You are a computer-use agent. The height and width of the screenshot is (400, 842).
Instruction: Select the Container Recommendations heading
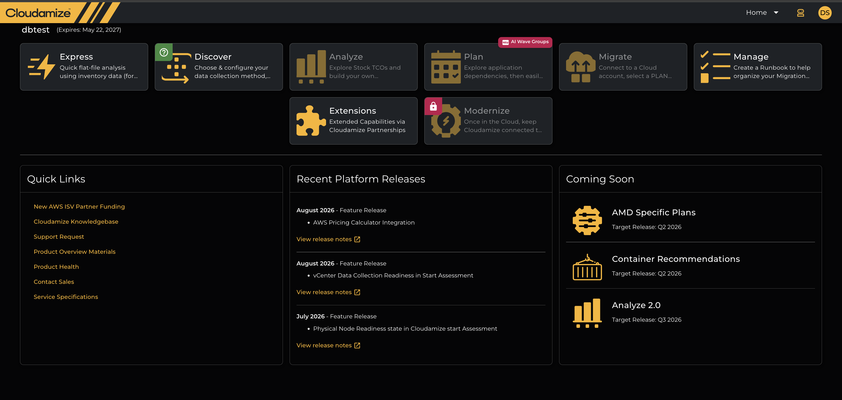coord(675,259)
